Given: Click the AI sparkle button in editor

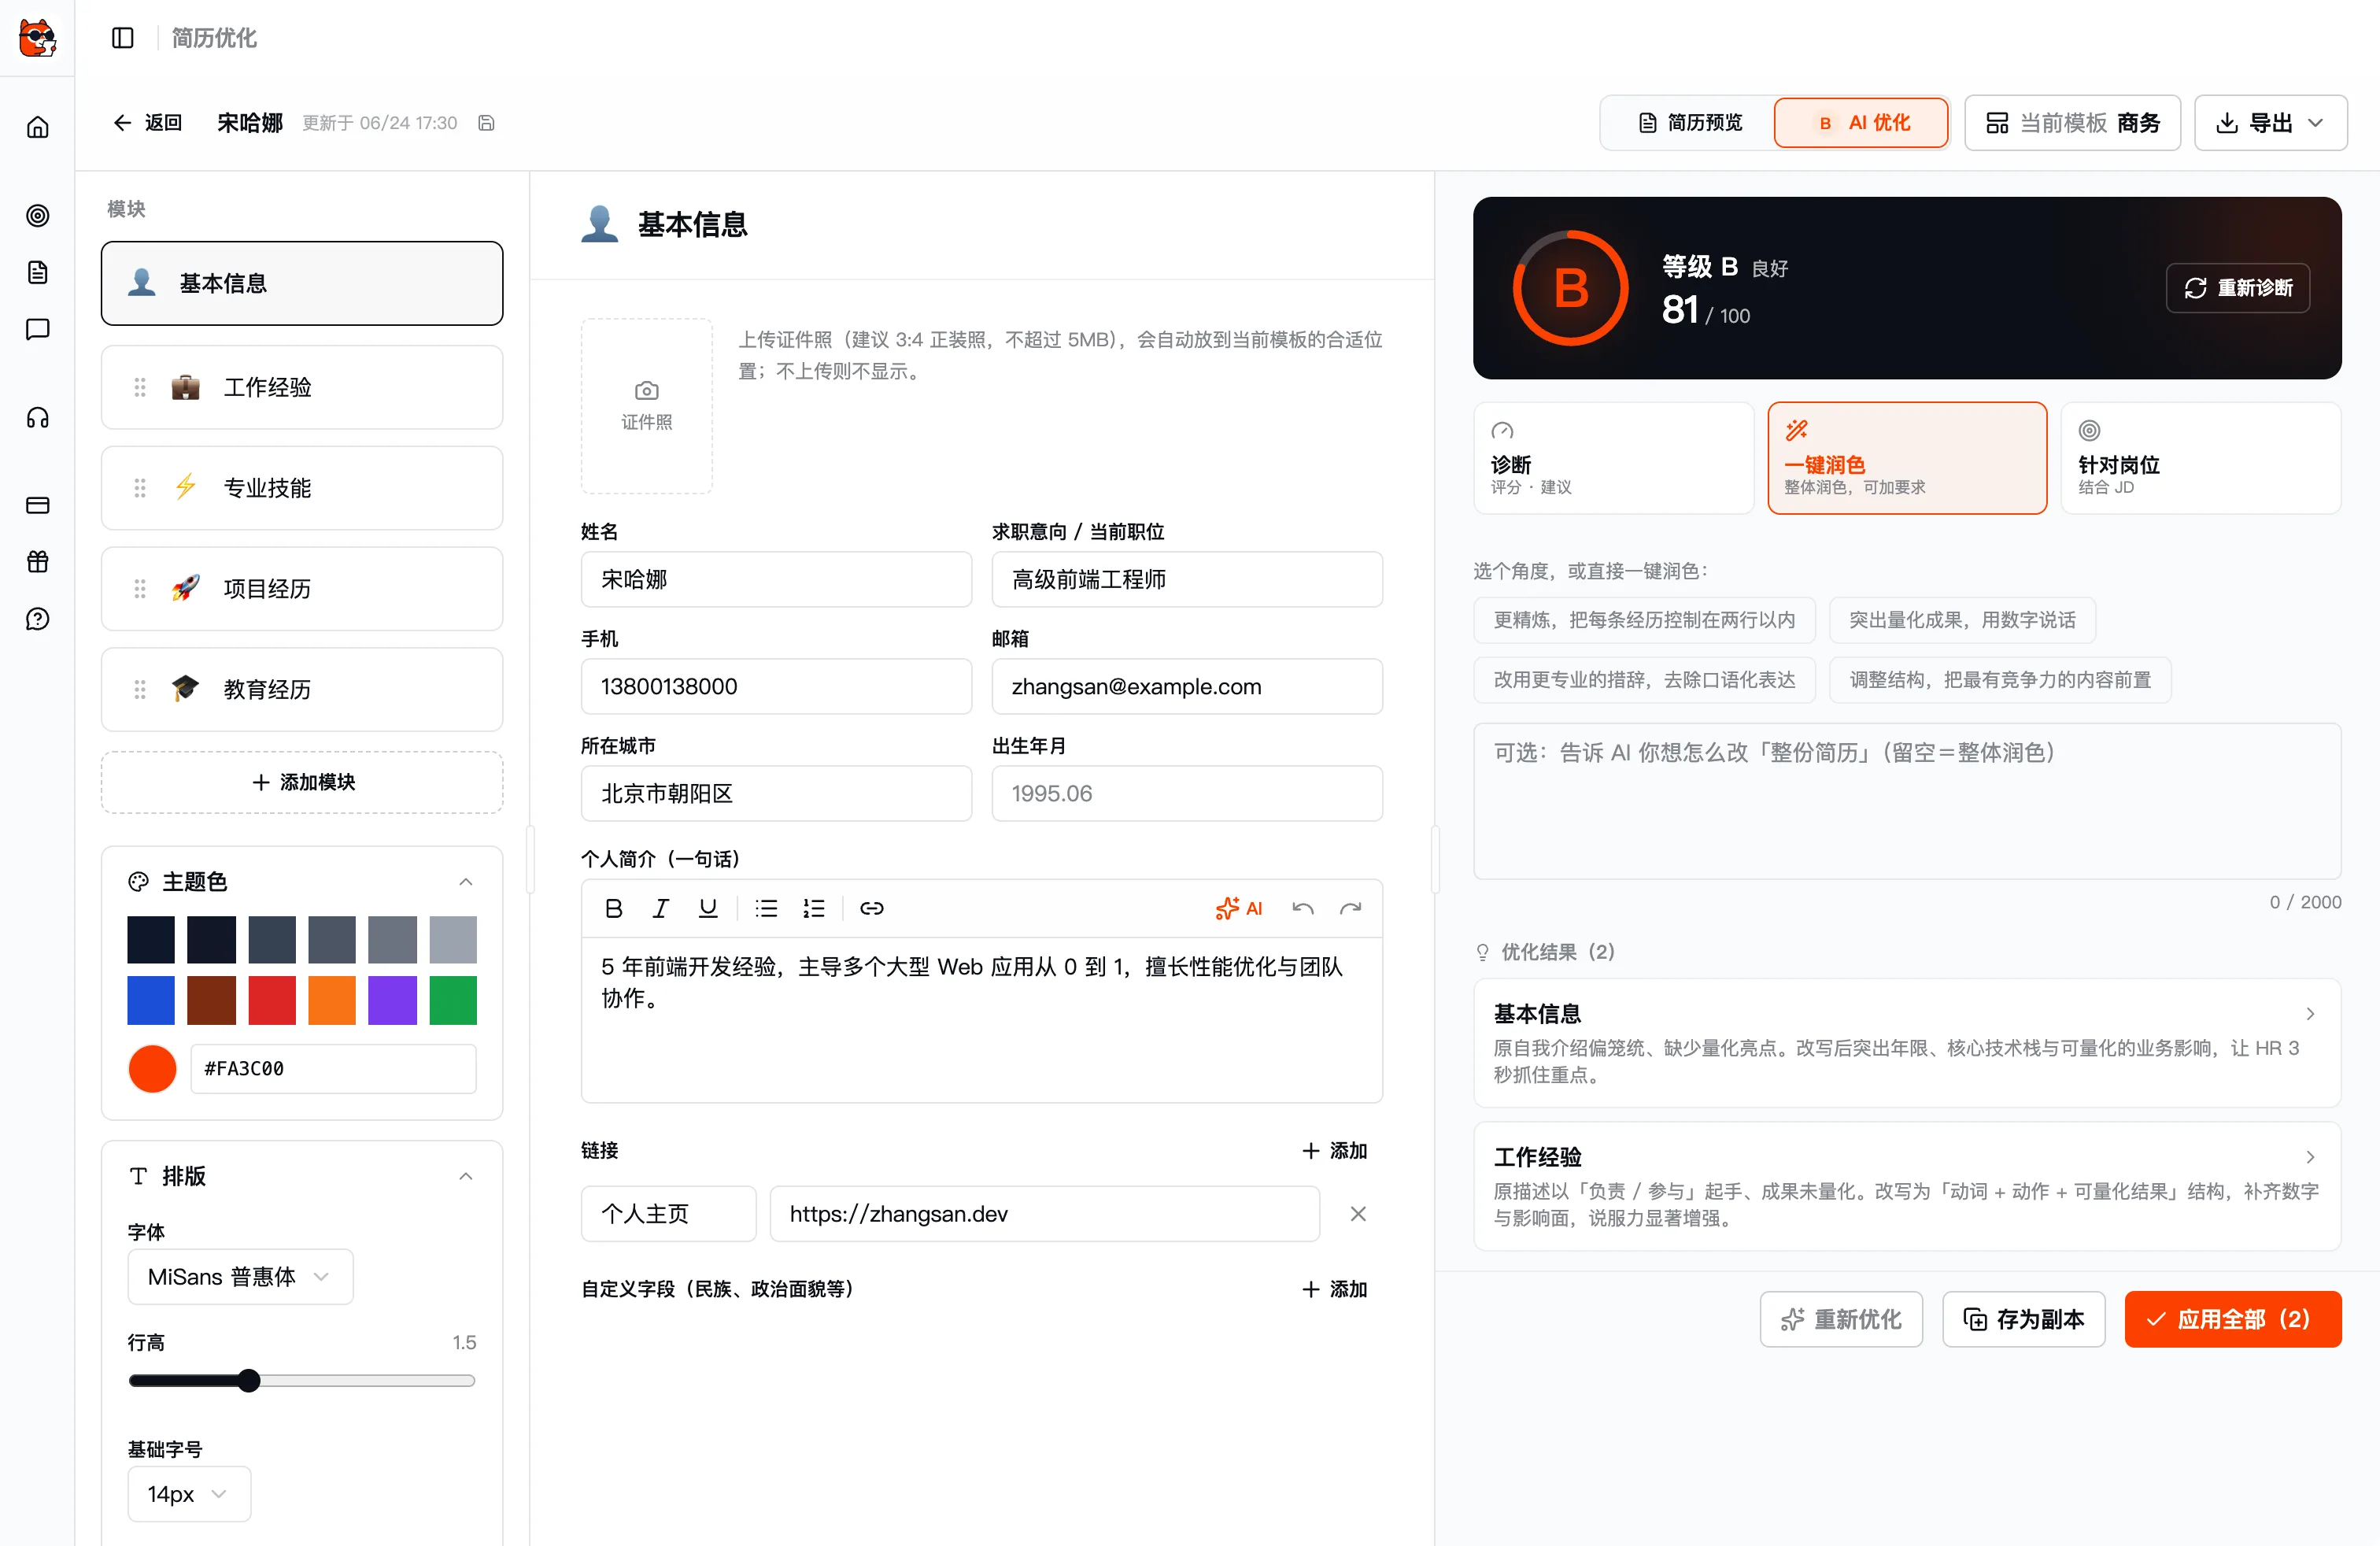Looking at the screenshot, I should pos(1239,908).
